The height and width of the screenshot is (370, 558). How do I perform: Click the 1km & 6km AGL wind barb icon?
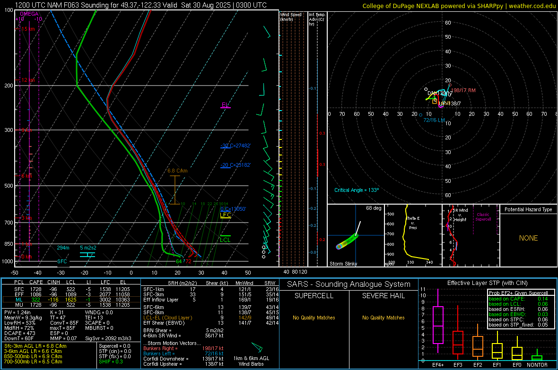[257, 347]
